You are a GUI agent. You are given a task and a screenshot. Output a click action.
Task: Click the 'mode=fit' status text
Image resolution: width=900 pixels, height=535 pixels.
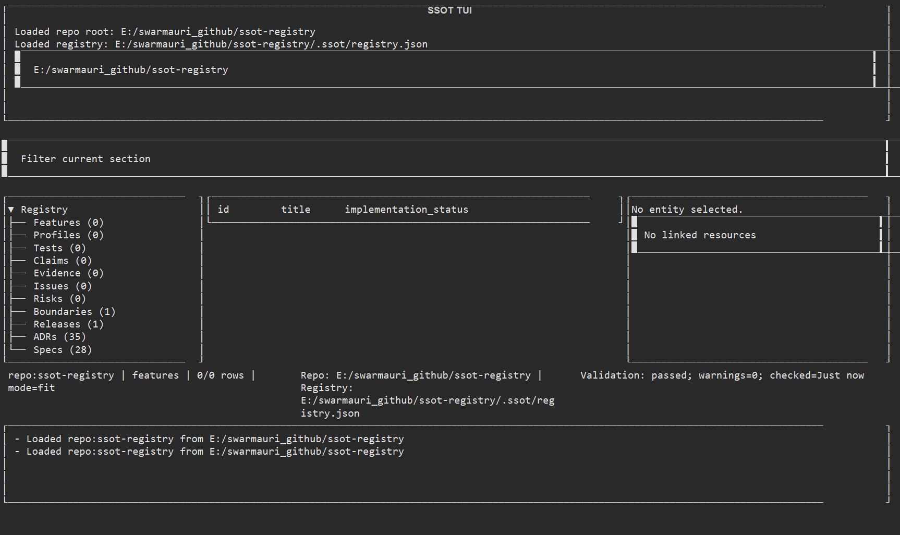click(x=31, y=388)
